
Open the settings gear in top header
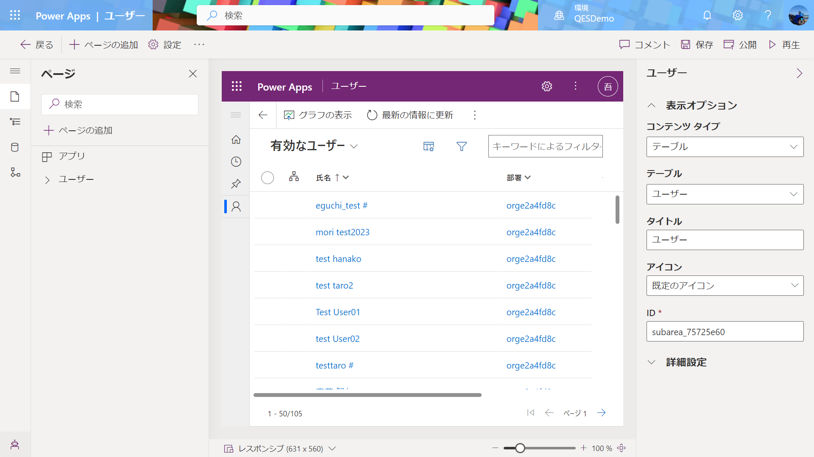738,16
